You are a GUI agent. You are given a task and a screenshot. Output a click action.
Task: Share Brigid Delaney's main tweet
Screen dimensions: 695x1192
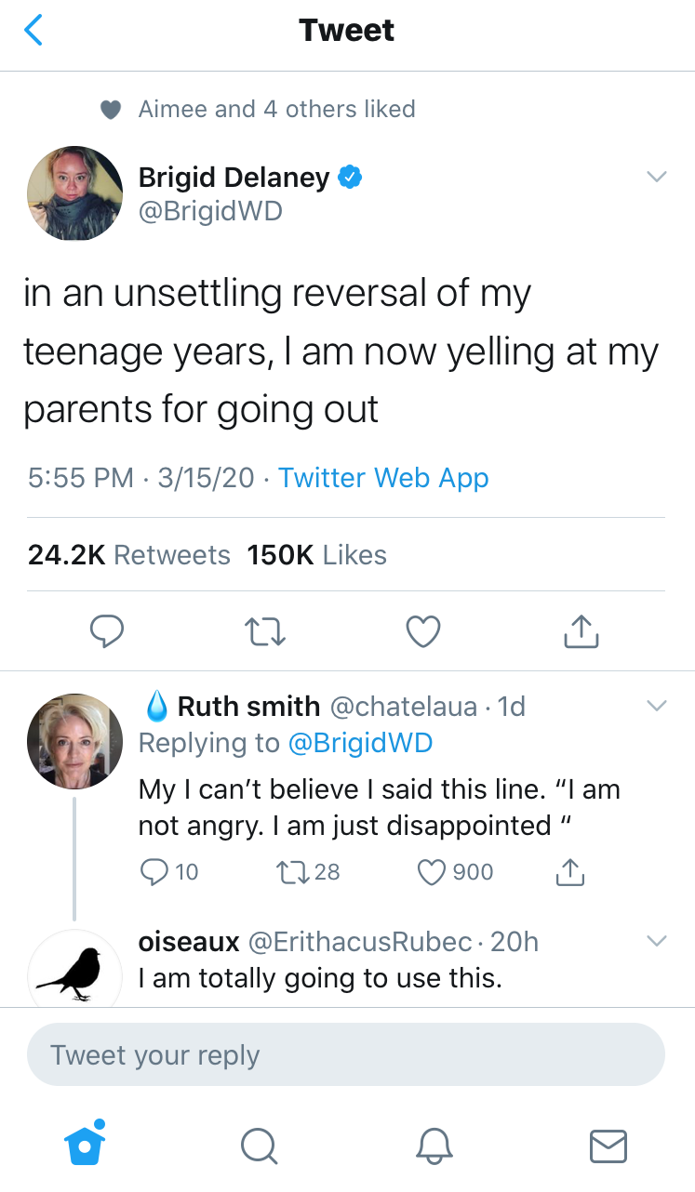coord(581,630)
